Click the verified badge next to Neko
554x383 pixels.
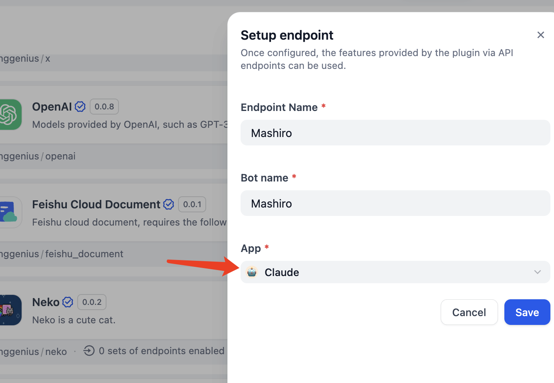click(68, 302)
